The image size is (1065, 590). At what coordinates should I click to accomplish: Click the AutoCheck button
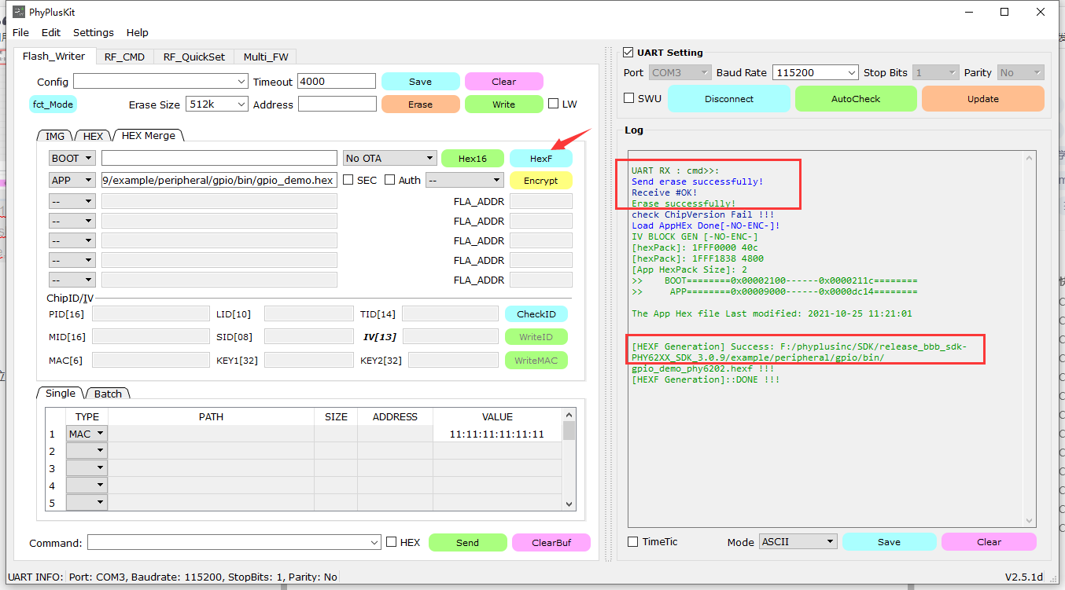click(856, 99)
